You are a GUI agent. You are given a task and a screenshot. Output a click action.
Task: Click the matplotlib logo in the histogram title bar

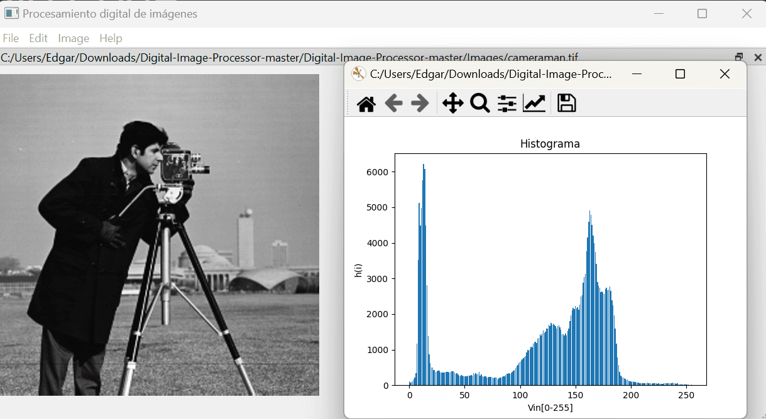[x=358, y=74]
